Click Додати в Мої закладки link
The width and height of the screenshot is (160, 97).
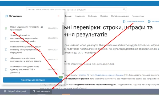click(x=136, y=22)
